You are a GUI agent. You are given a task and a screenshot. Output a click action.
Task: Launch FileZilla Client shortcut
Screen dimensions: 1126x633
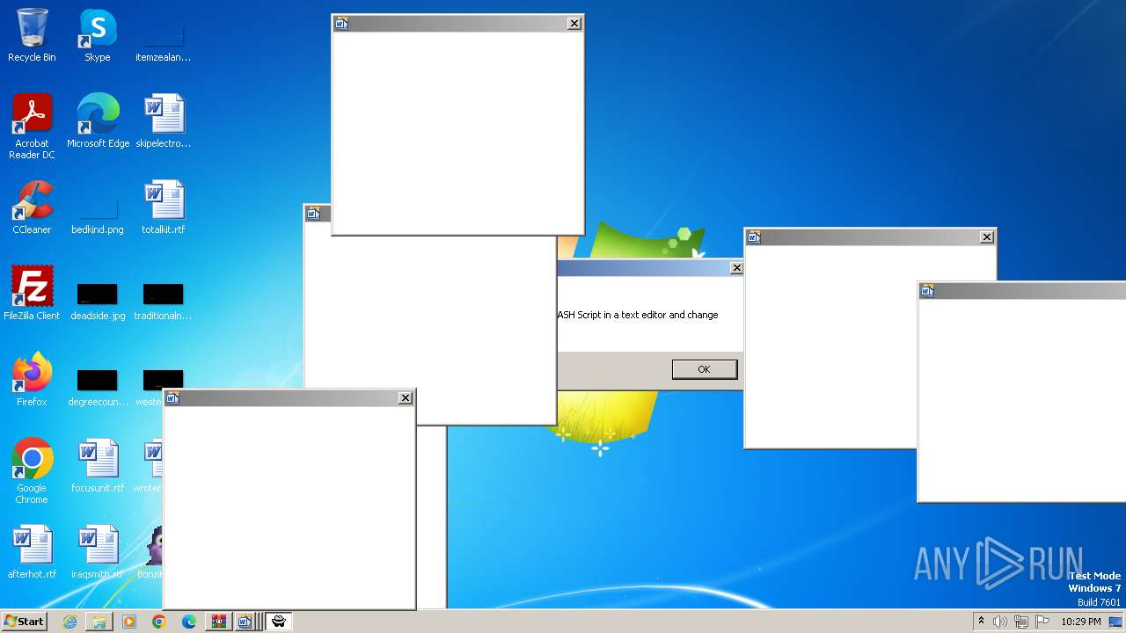coord(32,294)
